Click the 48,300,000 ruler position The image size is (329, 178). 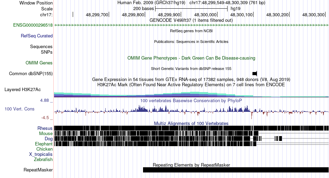205,15
